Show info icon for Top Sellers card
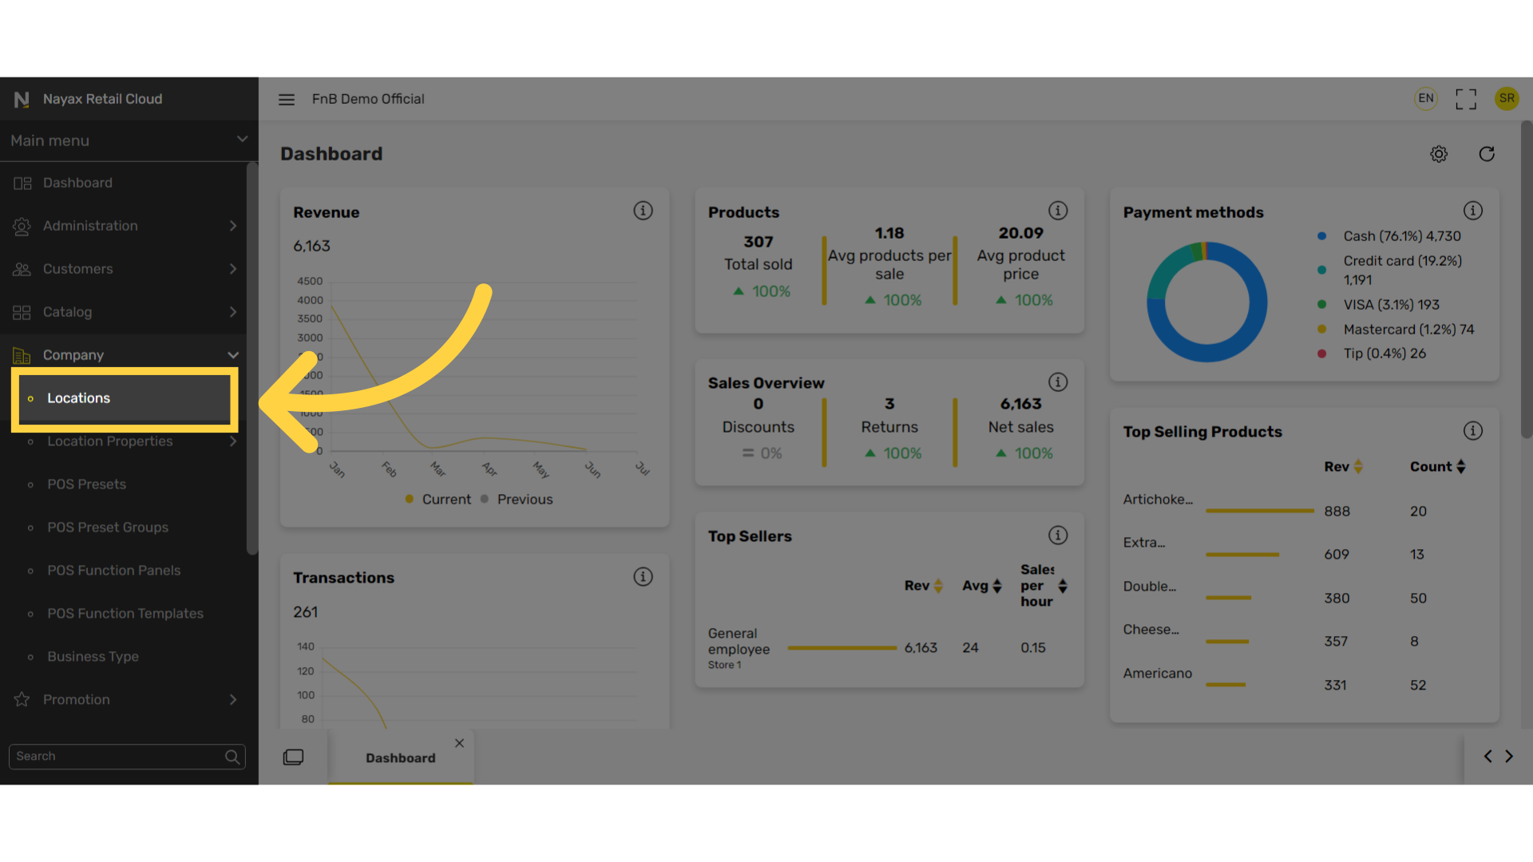 1058,536
